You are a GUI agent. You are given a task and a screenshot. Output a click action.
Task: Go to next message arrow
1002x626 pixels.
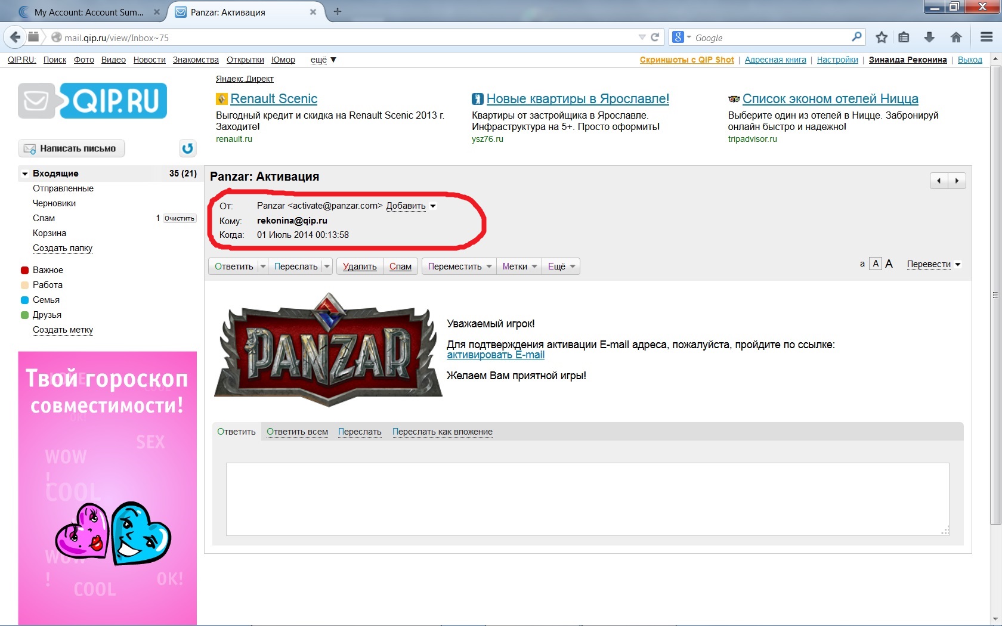(x=957, y=181)
